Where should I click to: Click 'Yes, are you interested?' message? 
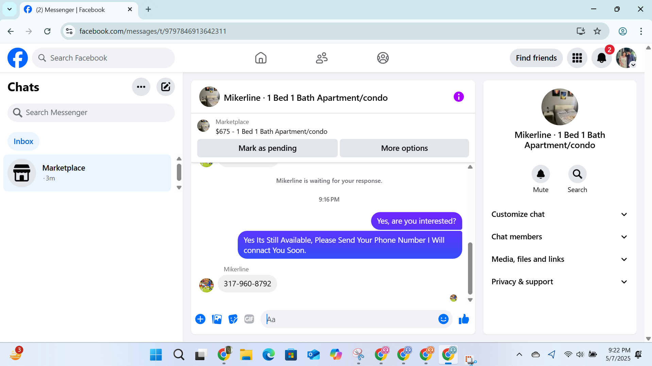coord(416,221)
